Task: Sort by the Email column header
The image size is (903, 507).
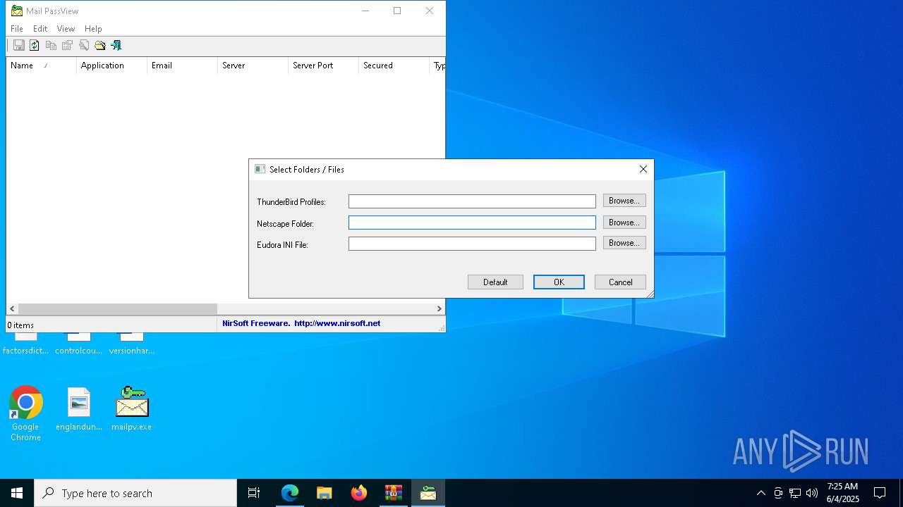Action: coord(182,65)
